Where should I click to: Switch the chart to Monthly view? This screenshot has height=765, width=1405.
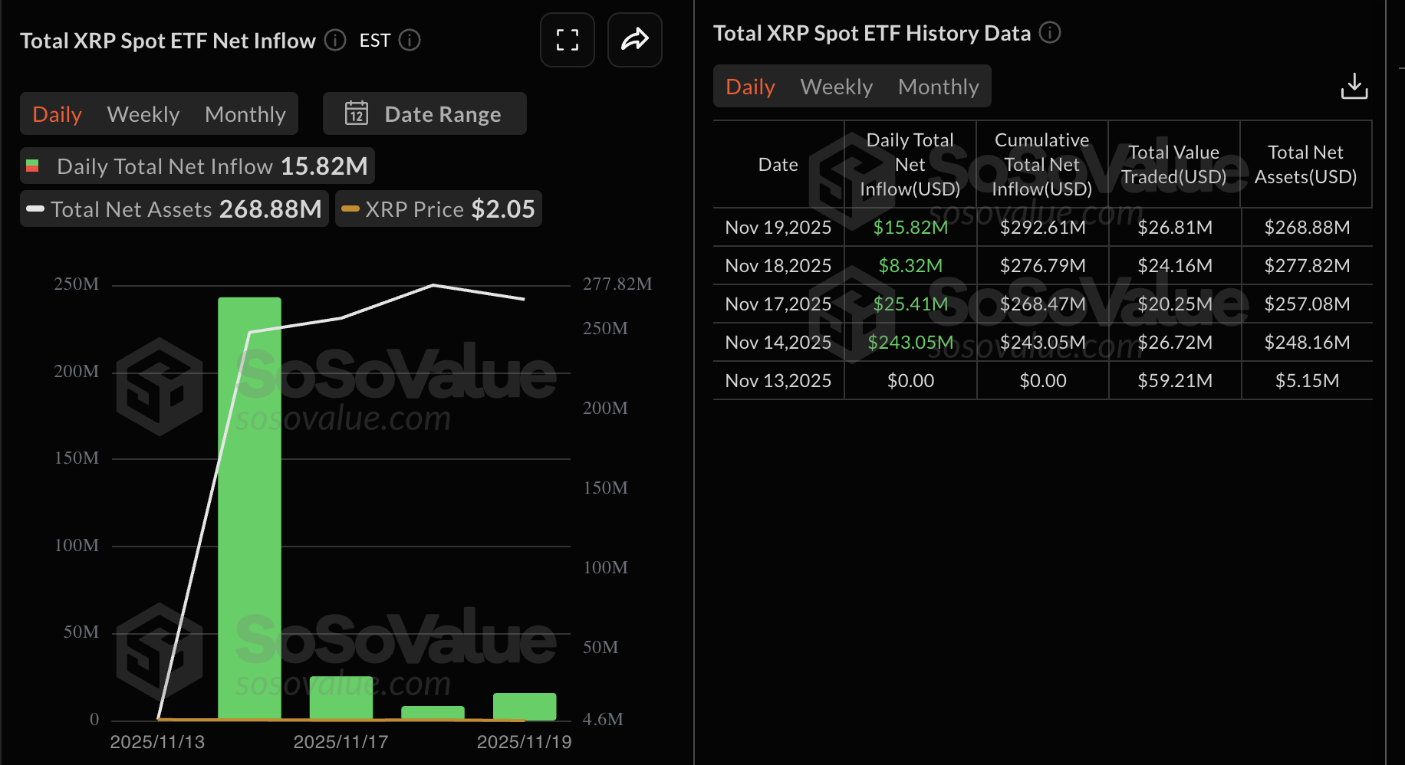pos(245,113)
